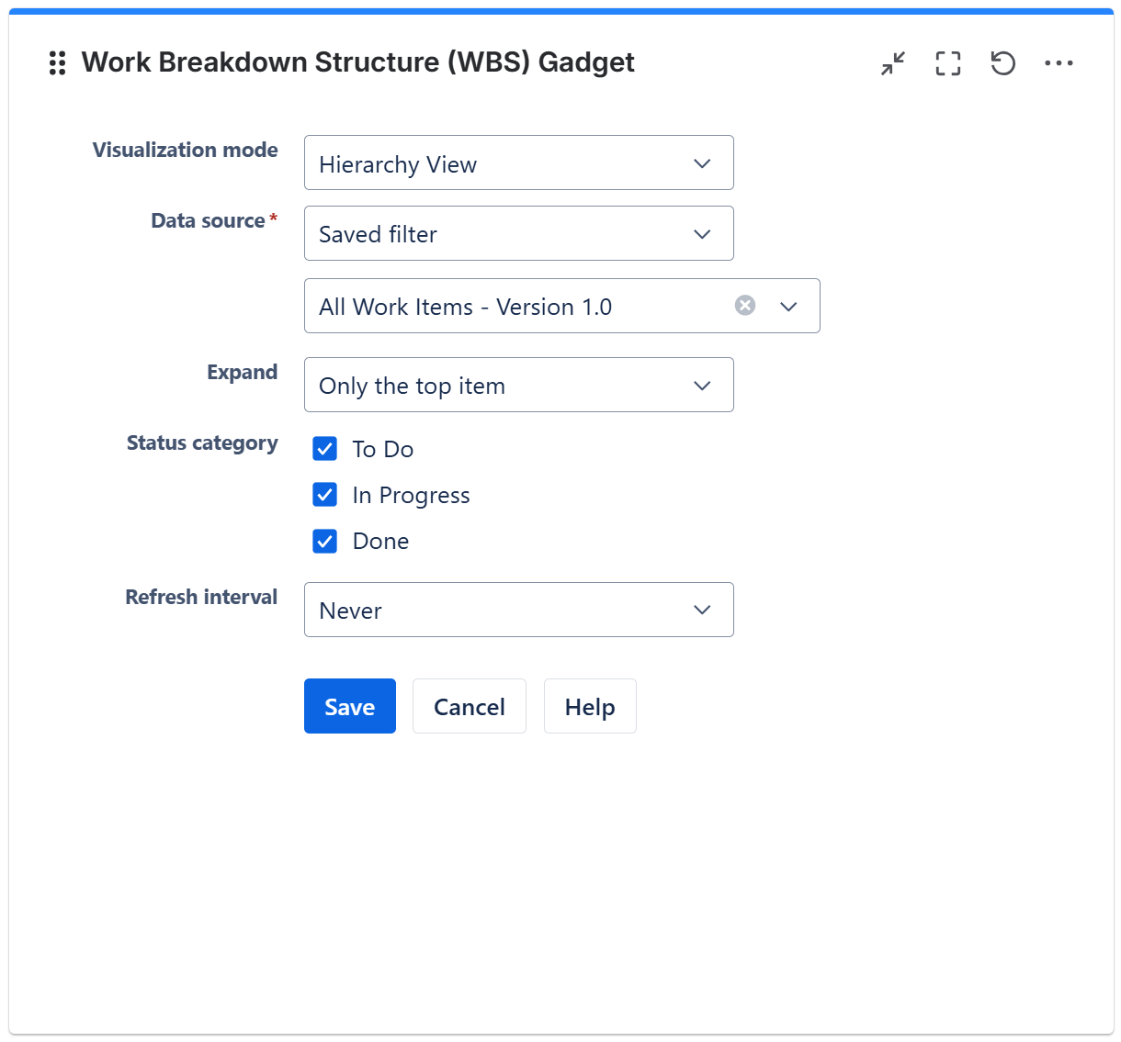This screenshot has width=1121, height=1042.
Task: Open the Data source dropdown
Action: click(x=518, y=234)
